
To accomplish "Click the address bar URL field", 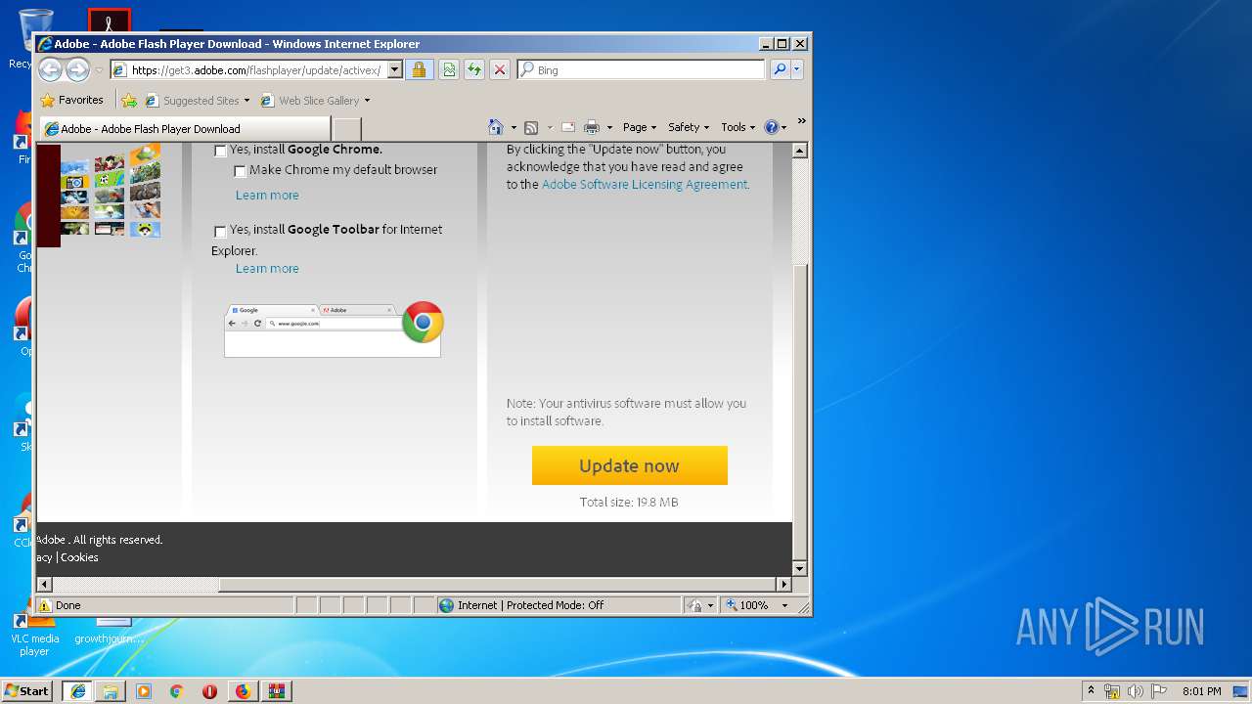I will click(x=255, y=70).
